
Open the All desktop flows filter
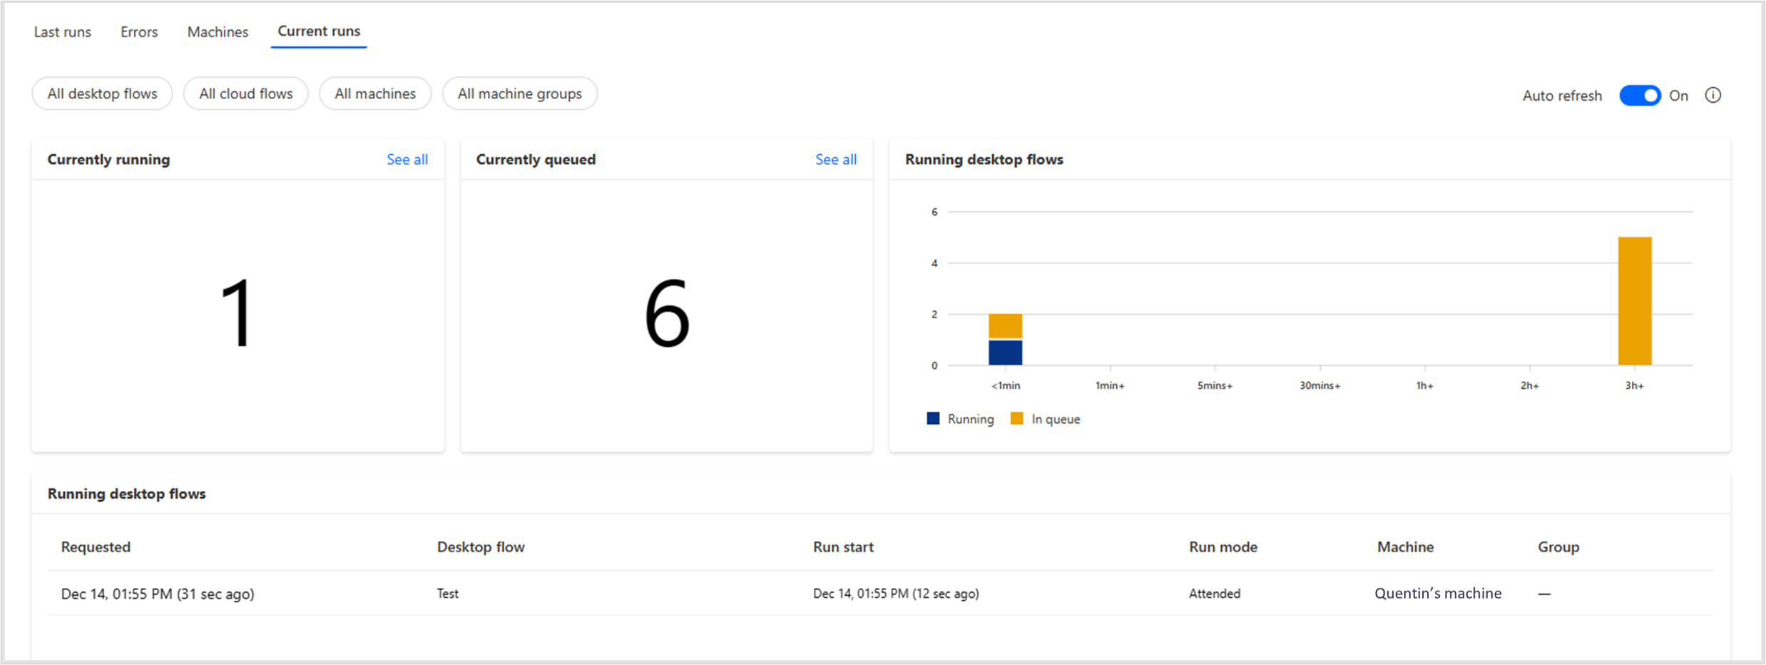pos(102,93)
